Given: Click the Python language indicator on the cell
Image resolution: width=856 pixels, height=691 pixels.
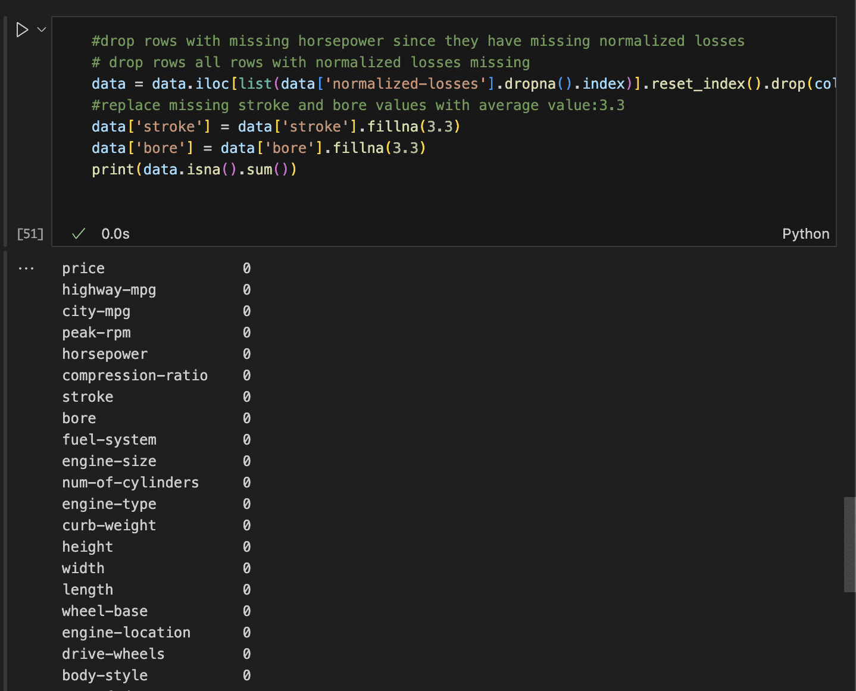Looking at the screenshot, I should 805,233.
